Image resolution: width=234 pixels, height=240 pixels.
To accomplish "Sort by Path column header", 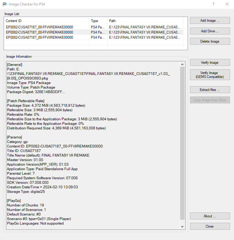I will [x=145, y=21].
